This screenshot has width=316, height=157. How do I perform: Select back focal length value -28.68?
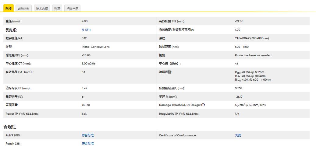[x=86, y=55]
